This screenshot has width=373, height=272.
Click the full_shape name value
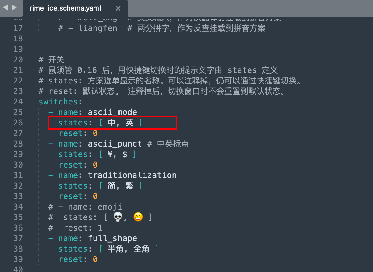pos(112,238)
